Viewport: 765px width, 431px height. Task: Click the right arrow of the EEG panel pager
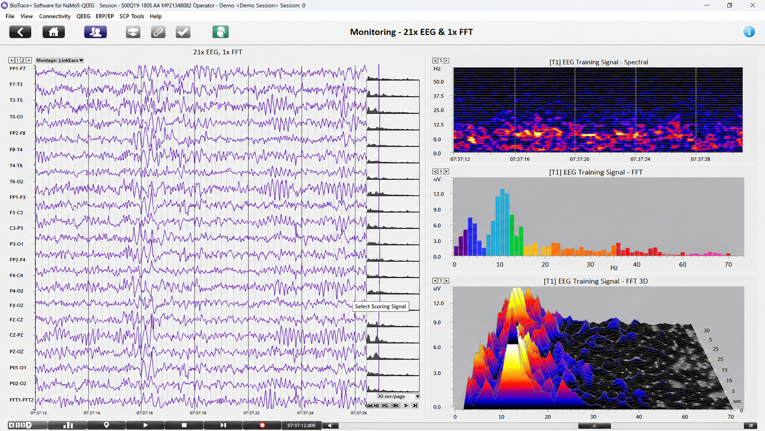[x=29, y=60]
